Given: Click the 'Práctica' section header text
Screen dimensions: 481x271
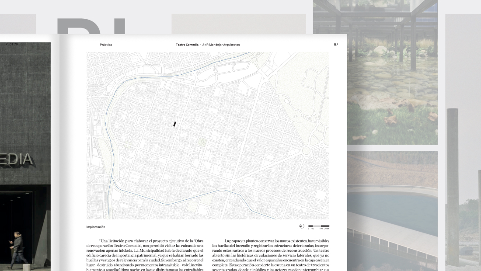Looking at the screenshot, I should click(106, 45).
